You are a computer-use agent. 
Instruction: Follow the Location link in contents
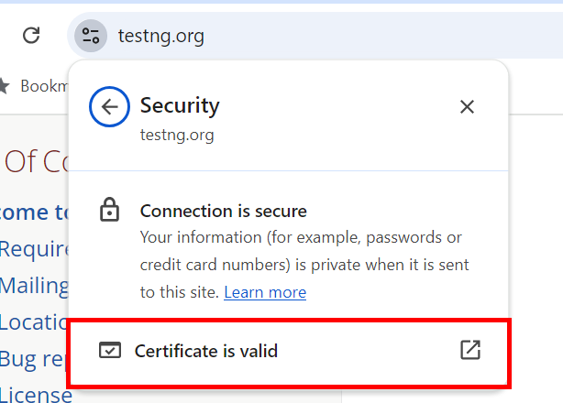tap(33, 321)
